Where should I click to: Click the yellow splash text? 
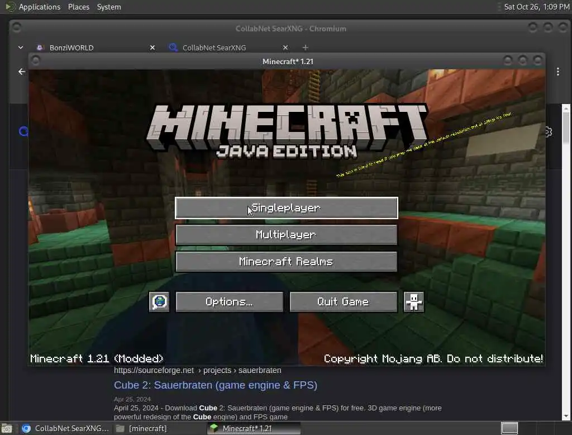[x=424, y=145]
